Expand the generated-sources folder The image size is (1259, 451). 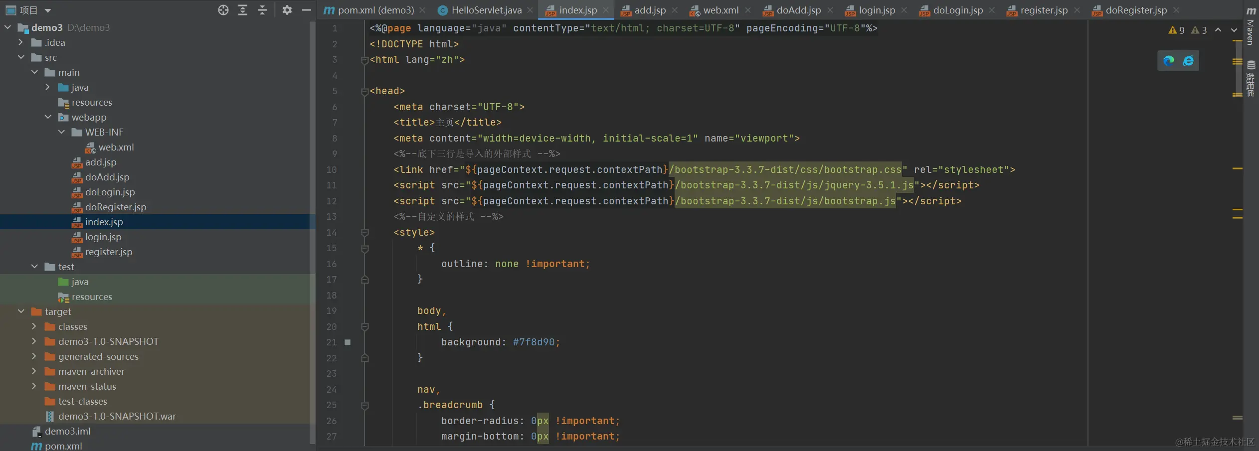[34, 356]
